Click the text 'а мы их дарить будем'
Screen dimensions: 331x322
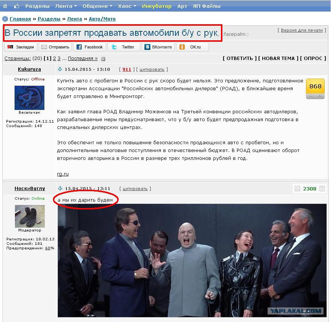point(85,200)
